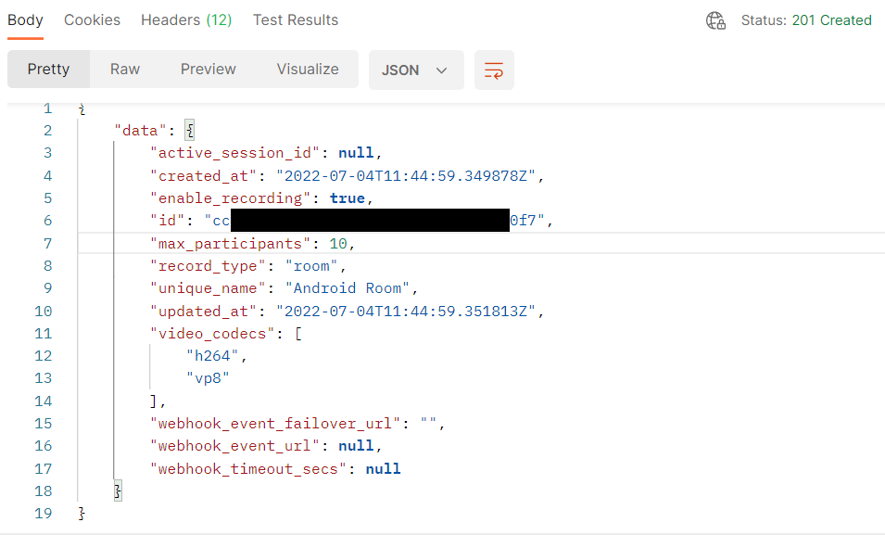Switch to Preview view mode
The width and height of the screenshot is (885, 535).
(209, 69)
